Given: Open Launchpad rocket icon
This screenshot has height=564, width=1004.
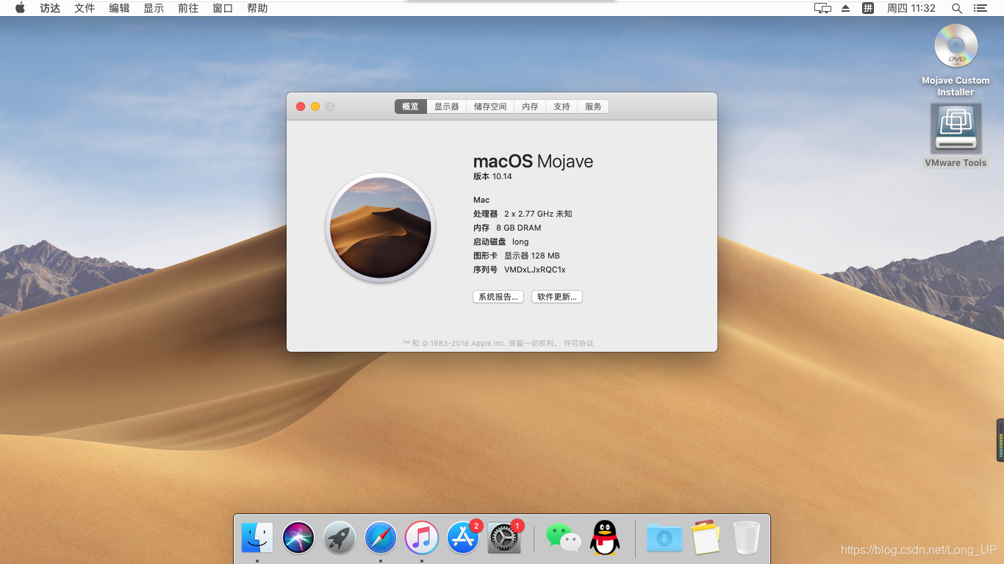Looking at the screenshot, I should 340,538.
